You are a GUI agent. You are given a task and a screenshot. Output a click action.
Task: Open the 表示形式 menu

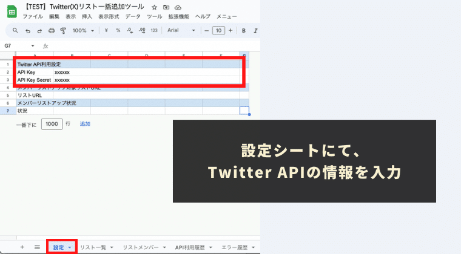pyautogui.click(x=109, y=17)
